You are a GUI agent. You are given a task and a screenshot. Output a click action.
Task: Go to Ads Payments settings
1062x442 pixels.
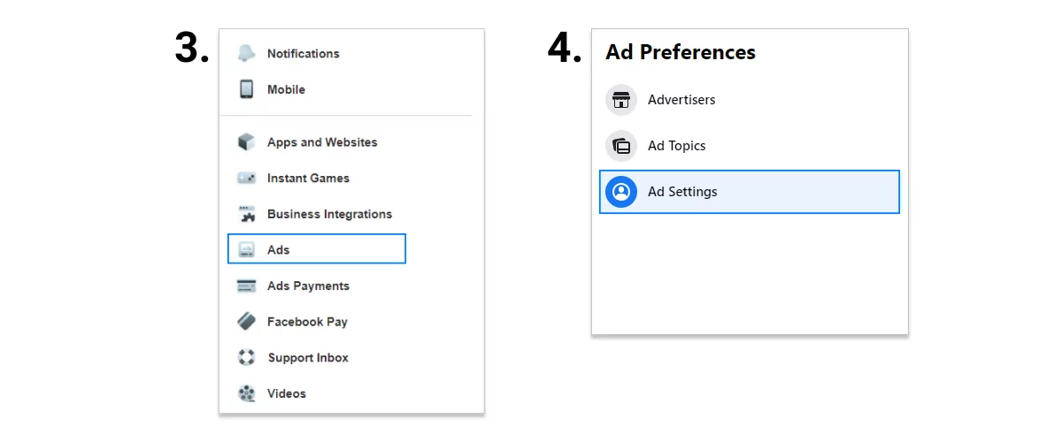tap(308, 286)
